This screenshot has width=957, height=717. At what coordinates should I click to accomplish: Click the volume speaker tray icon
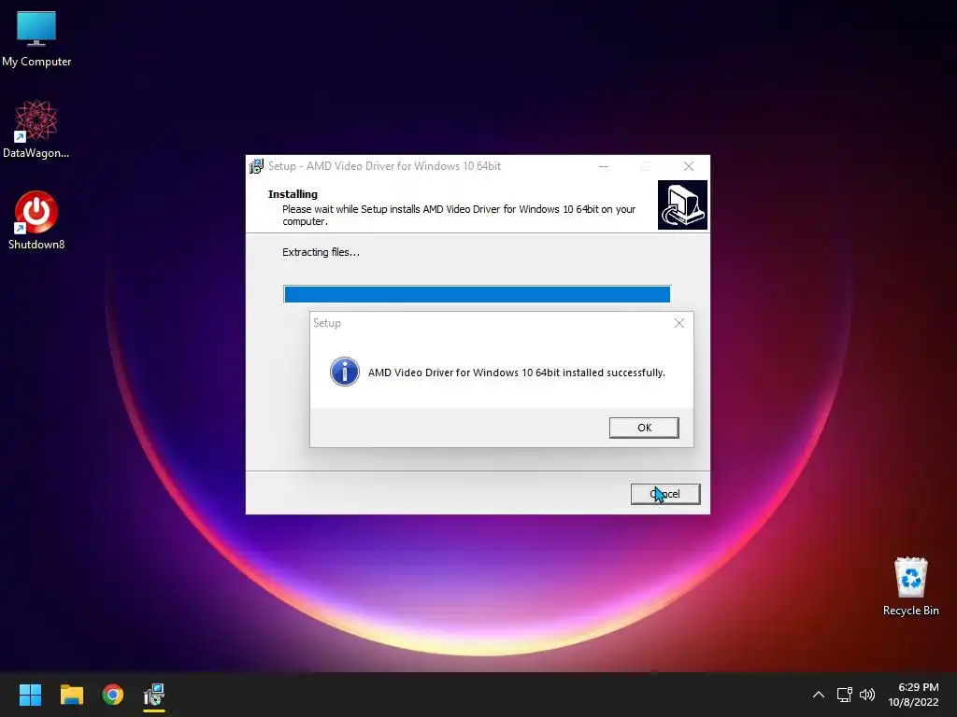866,695
